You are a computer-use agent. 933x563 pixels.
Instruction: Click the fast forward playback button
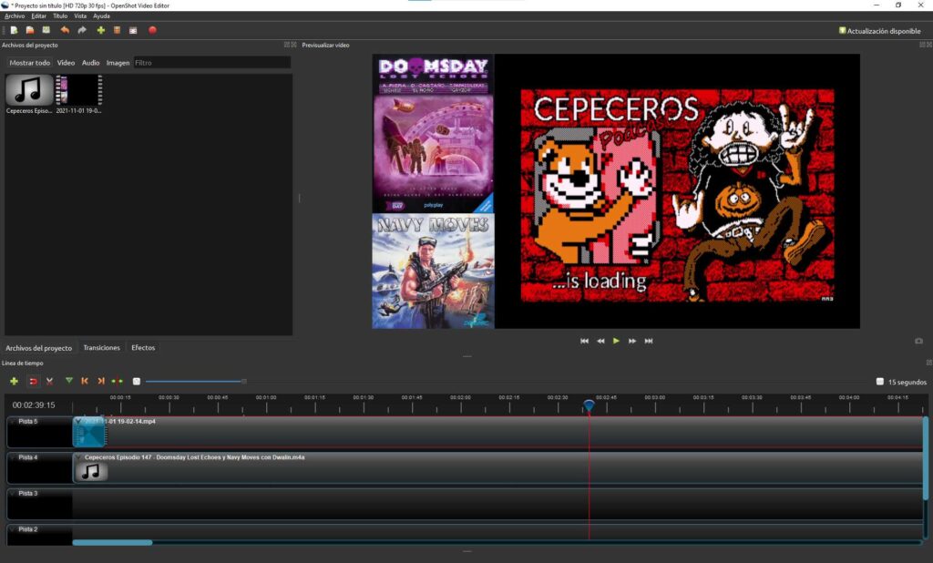(x=632, y=341)
